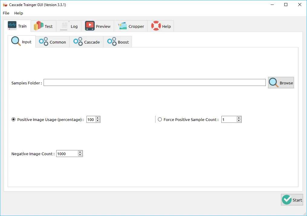
Task: Switch to Common settings tab label
Action: pyautogui.click(x=58, y=42)
